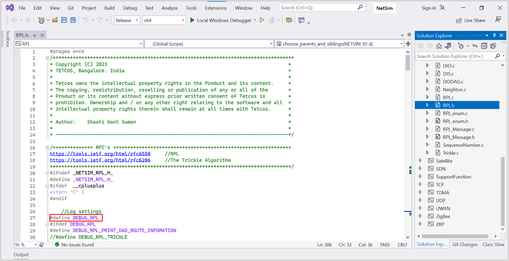Click Sync with Active Document icon
The image size is (509, 261).
pyautogui.click(x=475, y=46)
